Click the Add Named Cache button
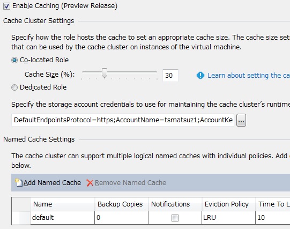Screen dimensions: 290x229 pyautogui.click(x=48, y=183)
